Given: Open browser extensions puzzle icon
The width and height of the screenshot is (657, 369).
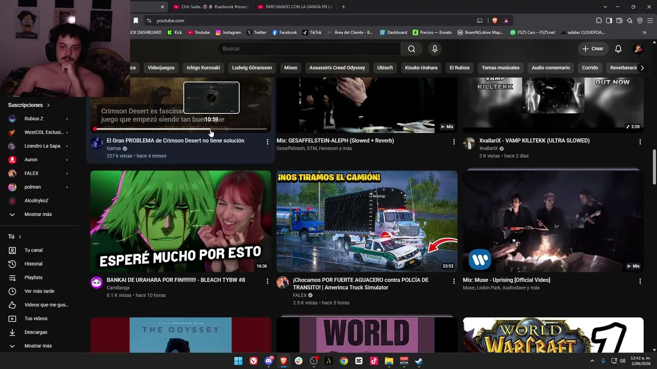Looking at the screenshot, I should (x=599, y=20).
